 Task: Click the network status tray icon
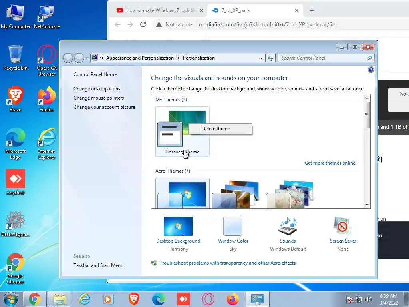(359, 299)
